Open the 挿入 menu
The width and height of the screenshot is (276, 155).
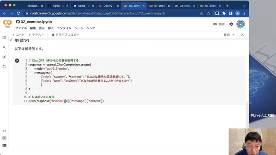51,28
